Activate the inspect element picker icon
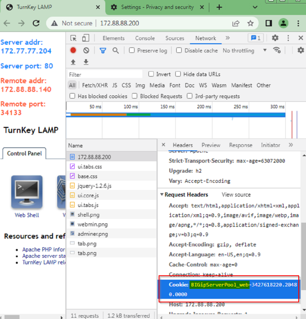Screen dimensions: 306x319 click(73, 38)
